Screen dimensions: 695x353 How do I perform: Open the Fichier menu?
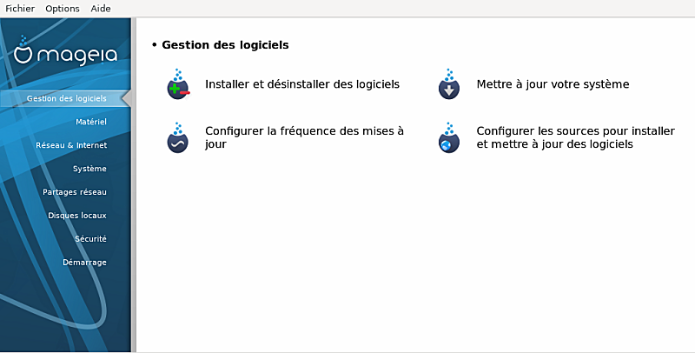[20, 9]
